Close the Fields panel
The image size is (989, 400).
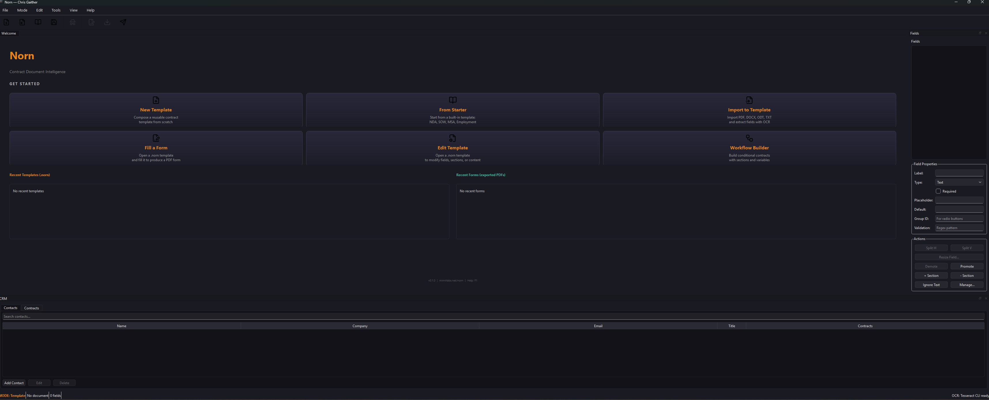coord(986,33)
